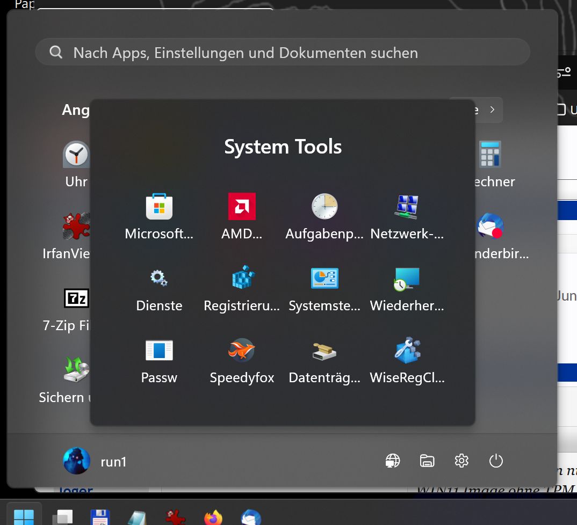The width and height of the screenshot is (577, 525).
Task: Launch WiseRegCleaner icon
Action: 407,350
